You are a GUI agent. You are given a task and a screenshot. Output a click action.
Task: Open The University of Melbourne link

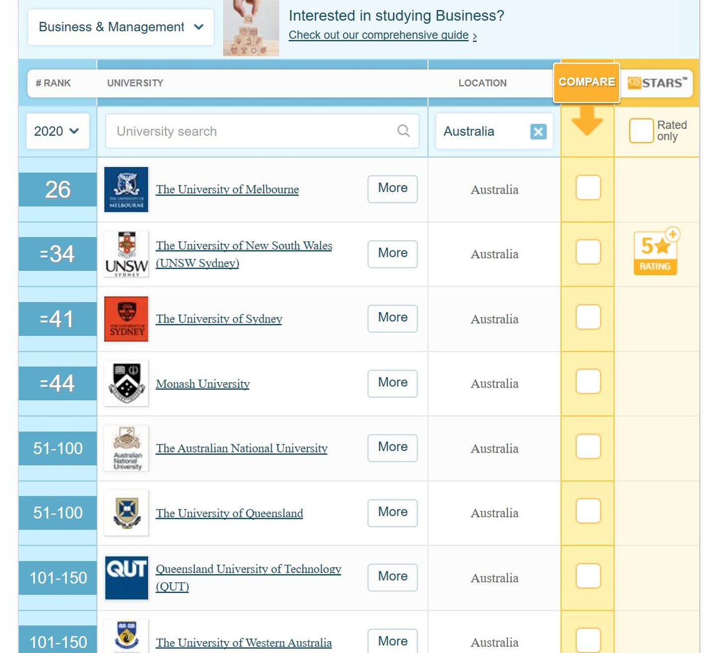(227, 190)
